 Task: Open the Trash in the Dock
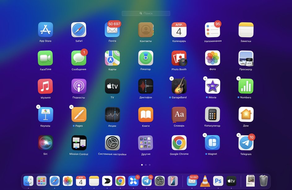(x=264, y=181)
